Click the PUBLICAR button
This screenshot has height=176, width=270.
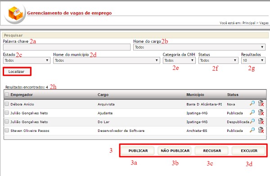[138, 151]
